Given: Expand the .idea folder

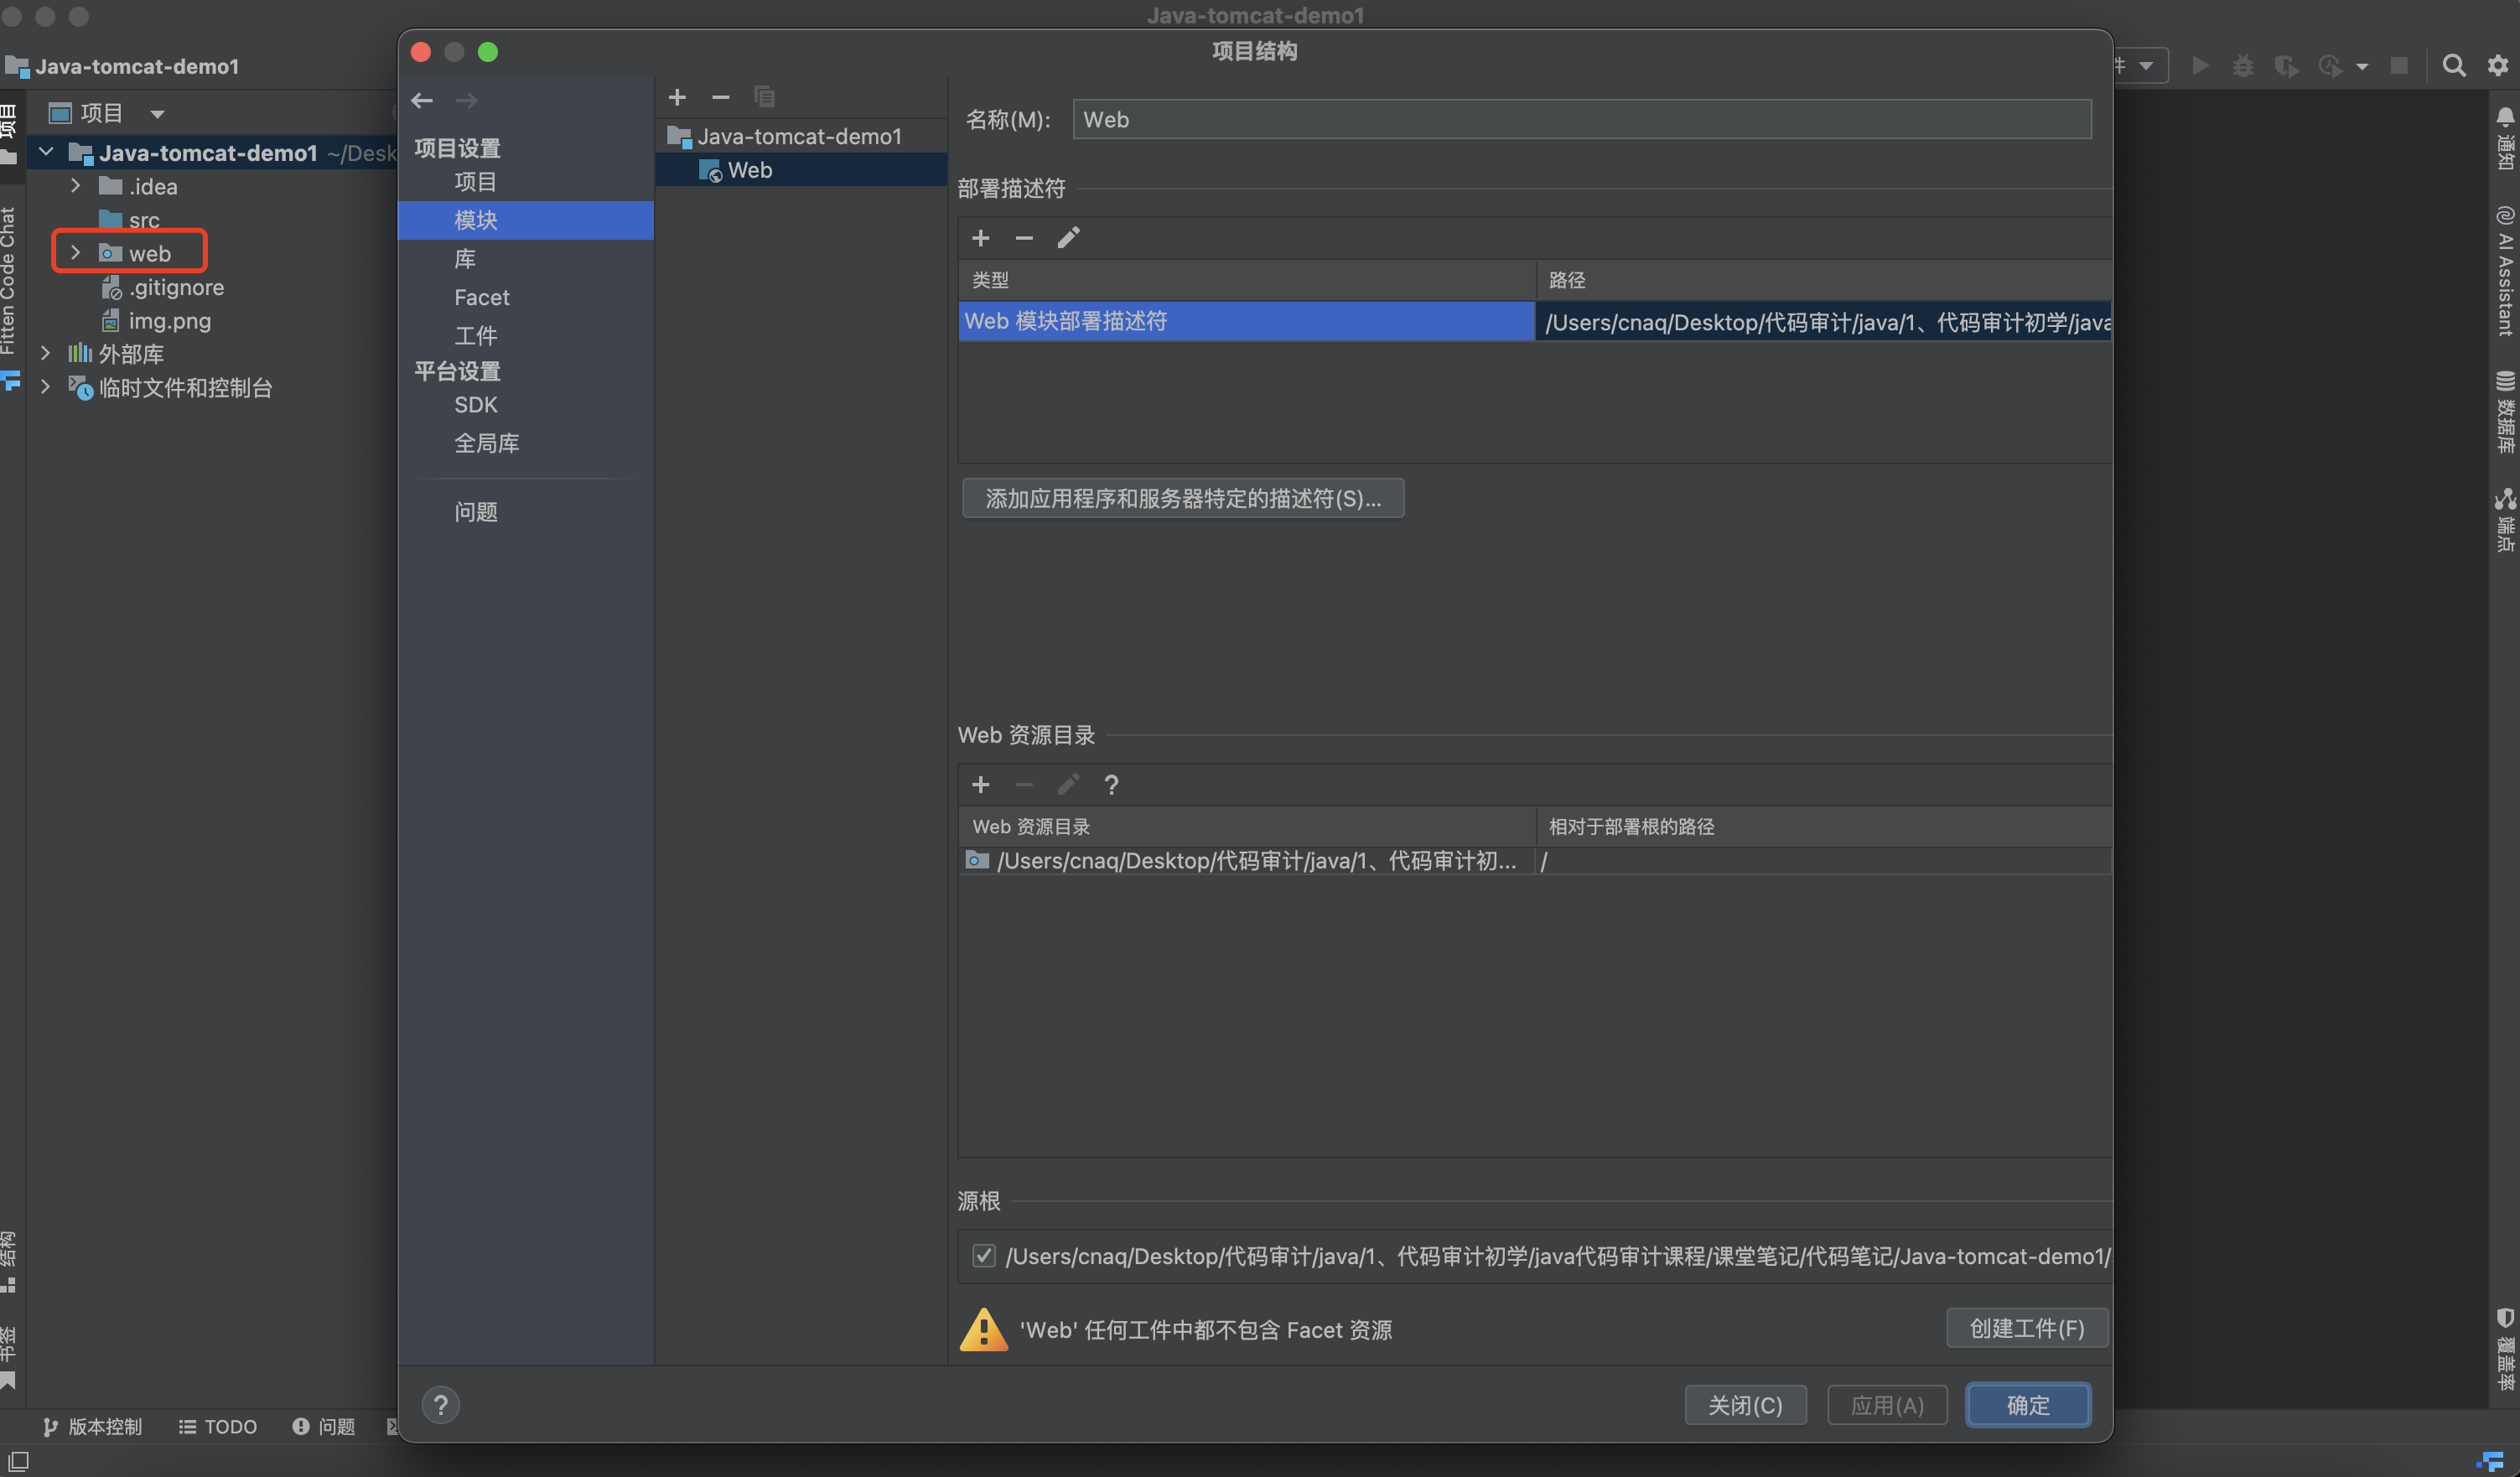Looking at the screenshot, I should 75,186.
